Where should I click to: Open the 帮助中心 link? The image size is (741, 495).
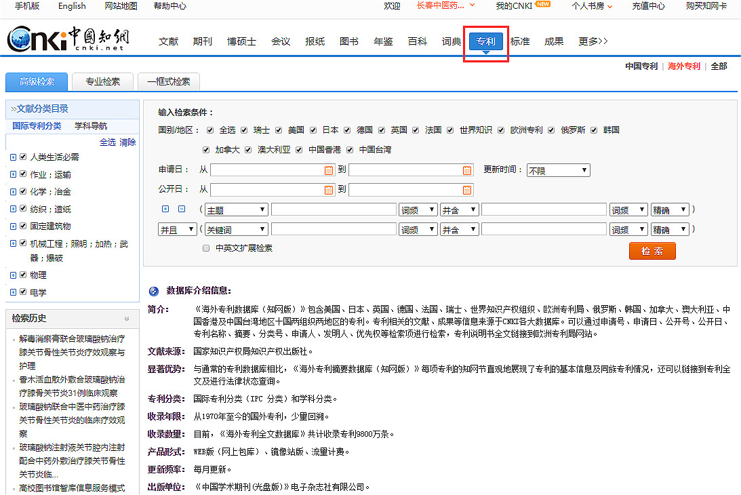169,6
